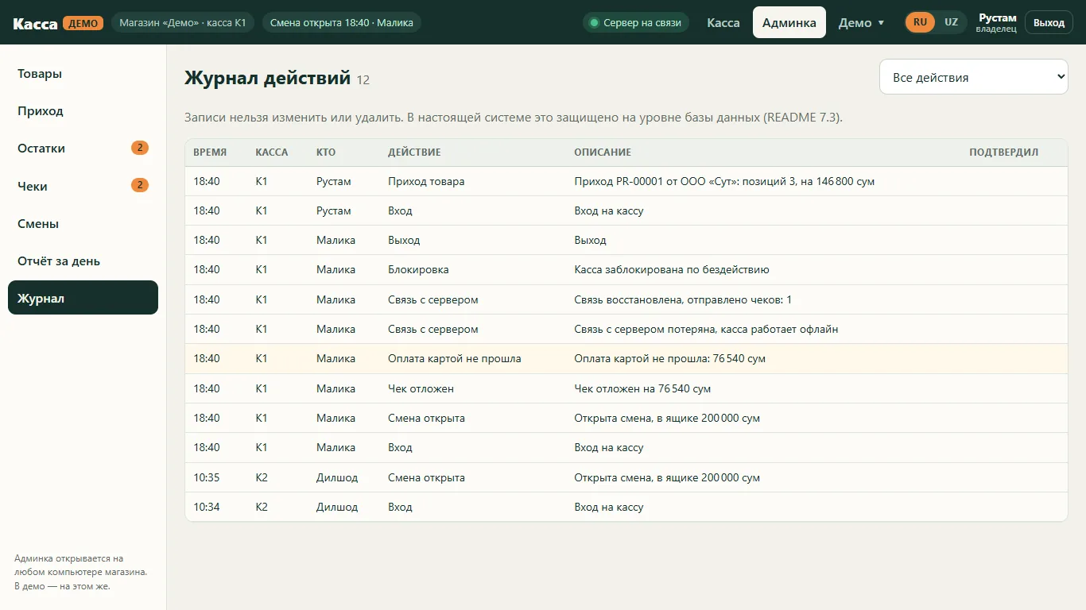Open Остатки in the sidebar
This screenshot has height=610, width=1086.
[x=83, y=149]
